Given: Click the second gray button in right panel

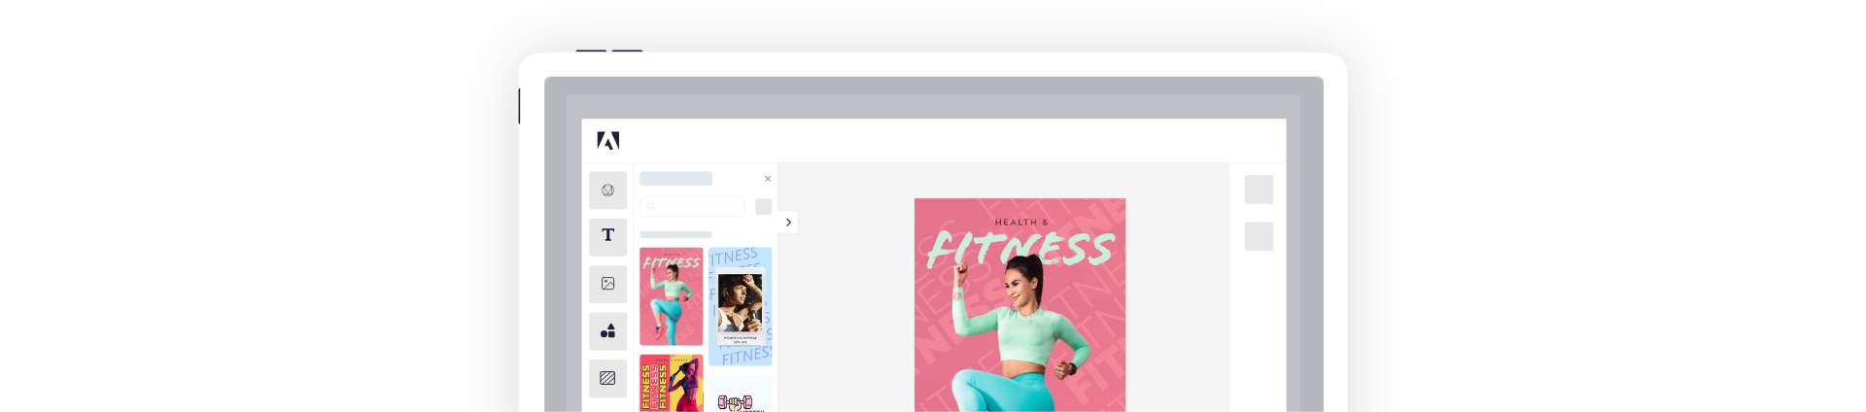Looking at the screenshot, I should [x=1259, y=236].
